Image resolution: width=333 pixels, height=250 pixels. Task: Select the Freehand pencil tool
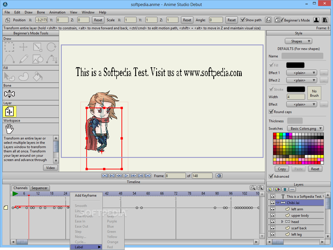click(23, 59)
